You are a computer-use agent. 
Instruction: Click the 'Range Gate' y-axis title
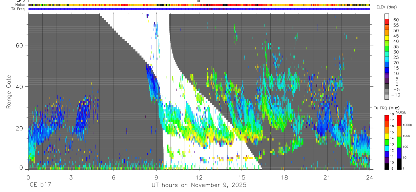click(x=9, y=92)
